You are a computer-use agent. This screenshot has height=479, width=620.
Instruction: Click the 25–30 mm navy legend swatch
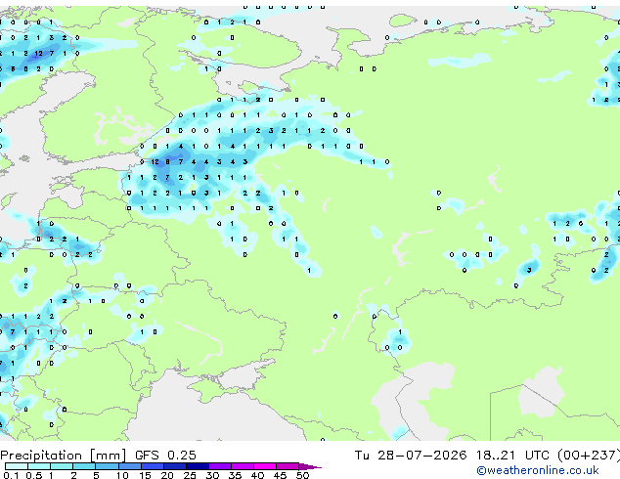pos(197,466)
